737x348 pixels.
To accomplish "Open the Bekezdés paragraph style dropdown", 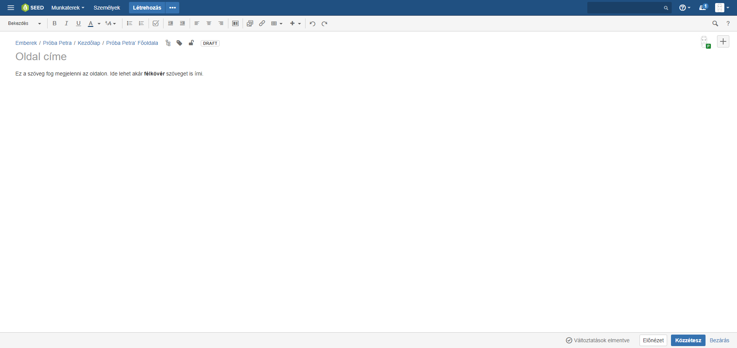I will click(24, 23).
